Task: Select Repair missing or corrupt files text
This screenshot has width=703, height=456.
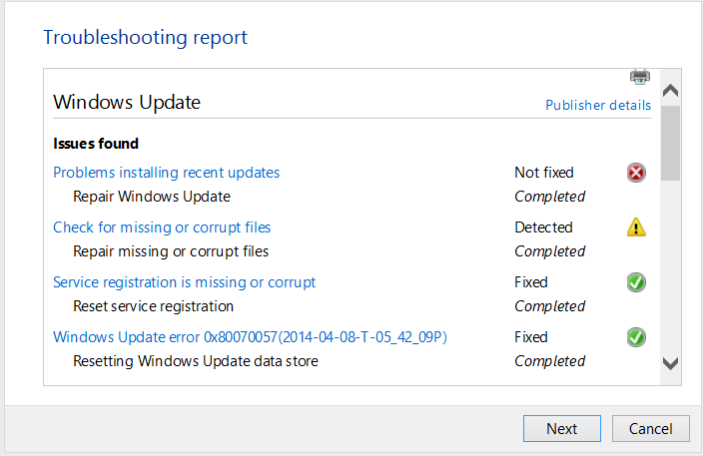Action: coord(171,251)
